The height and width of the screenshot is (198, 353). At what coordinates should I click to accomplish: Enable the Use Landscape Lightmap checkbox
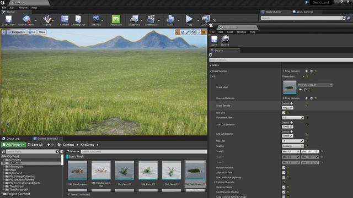284,177
